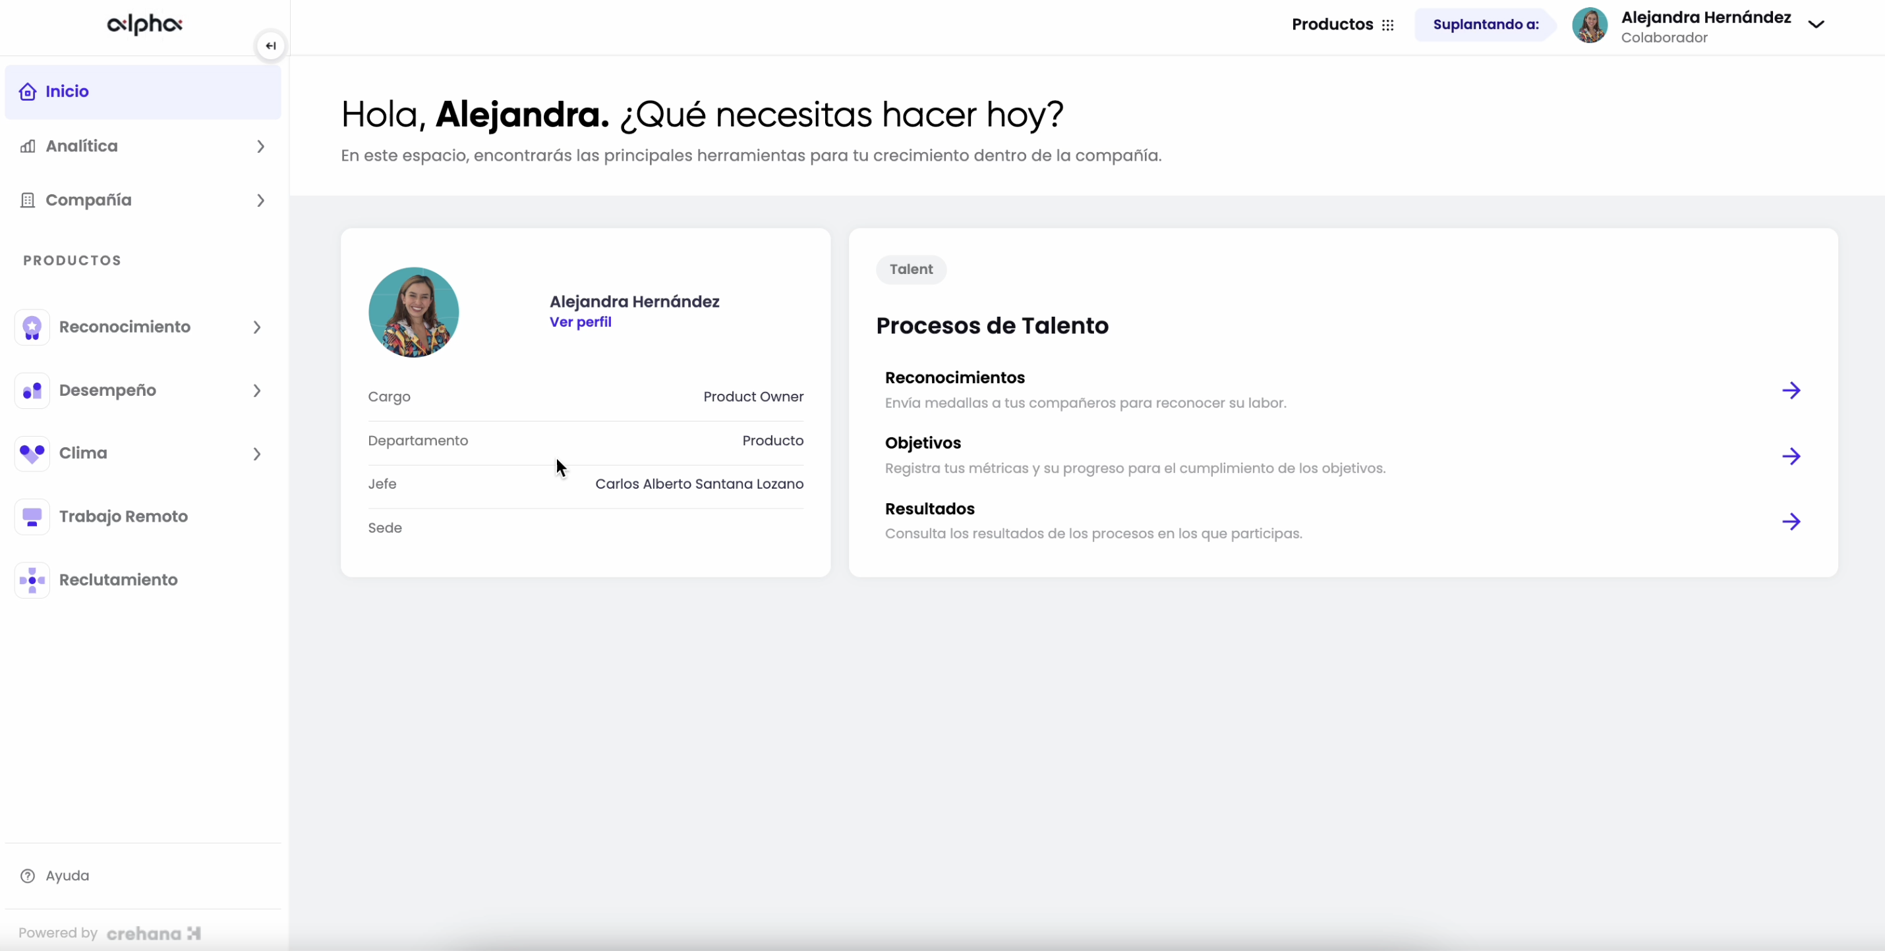Open the Reclutamiento module icon
The height and width of the screenshot is (951, 1885).
pos(32,580)
